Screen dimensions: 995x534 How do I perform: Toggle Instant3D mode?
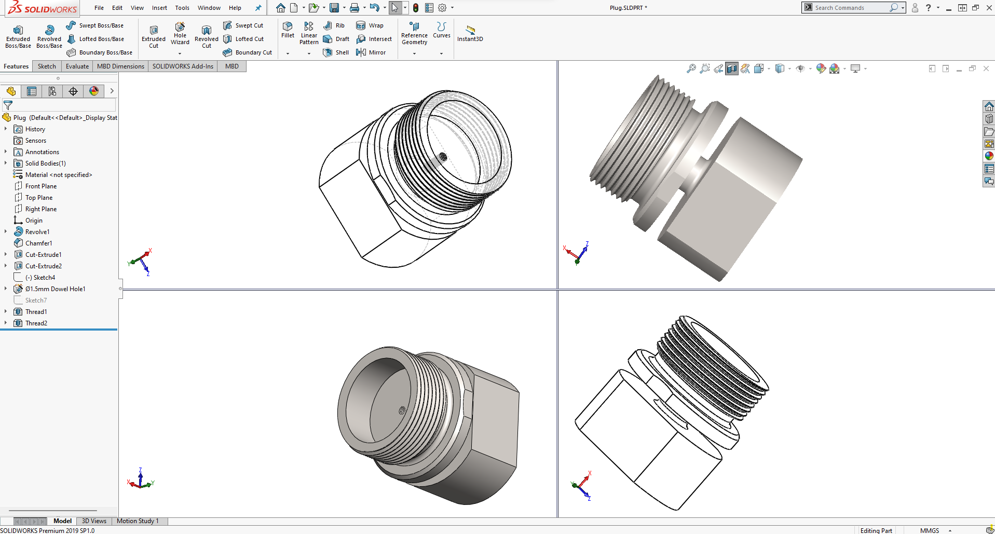(470, 33)
